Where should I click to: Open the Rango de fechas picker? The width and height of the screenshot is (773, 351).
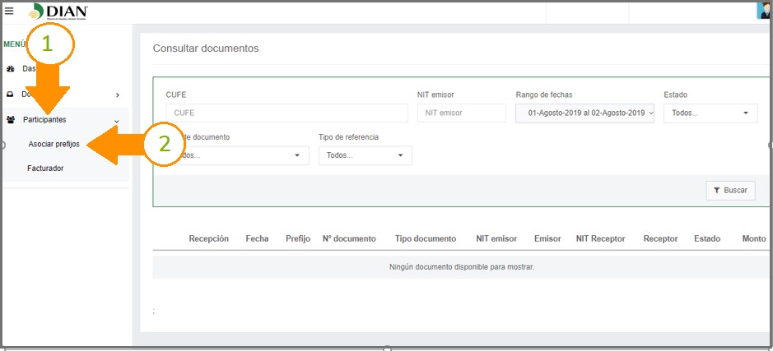(x=584, y=113)
